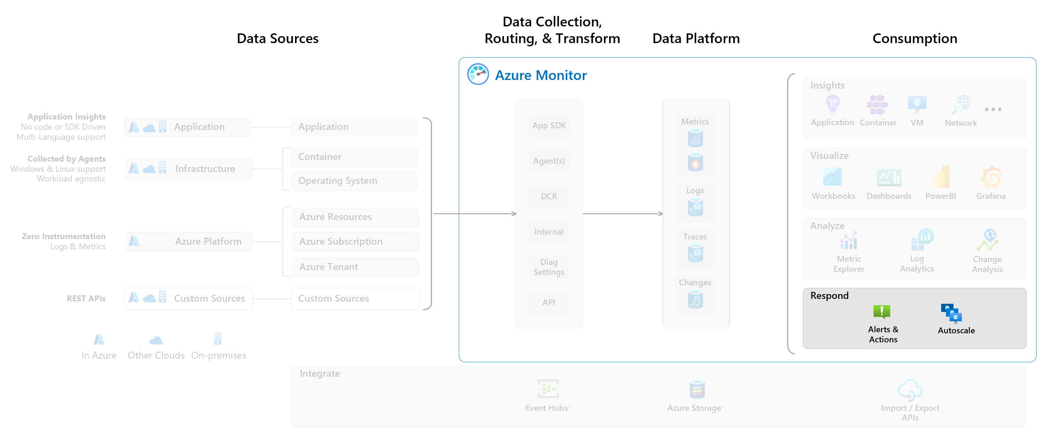The width and height of the screenshot is (1055, 440).
Task: Click the 'Application Insights' description label
Action: [x=66, y=117]
